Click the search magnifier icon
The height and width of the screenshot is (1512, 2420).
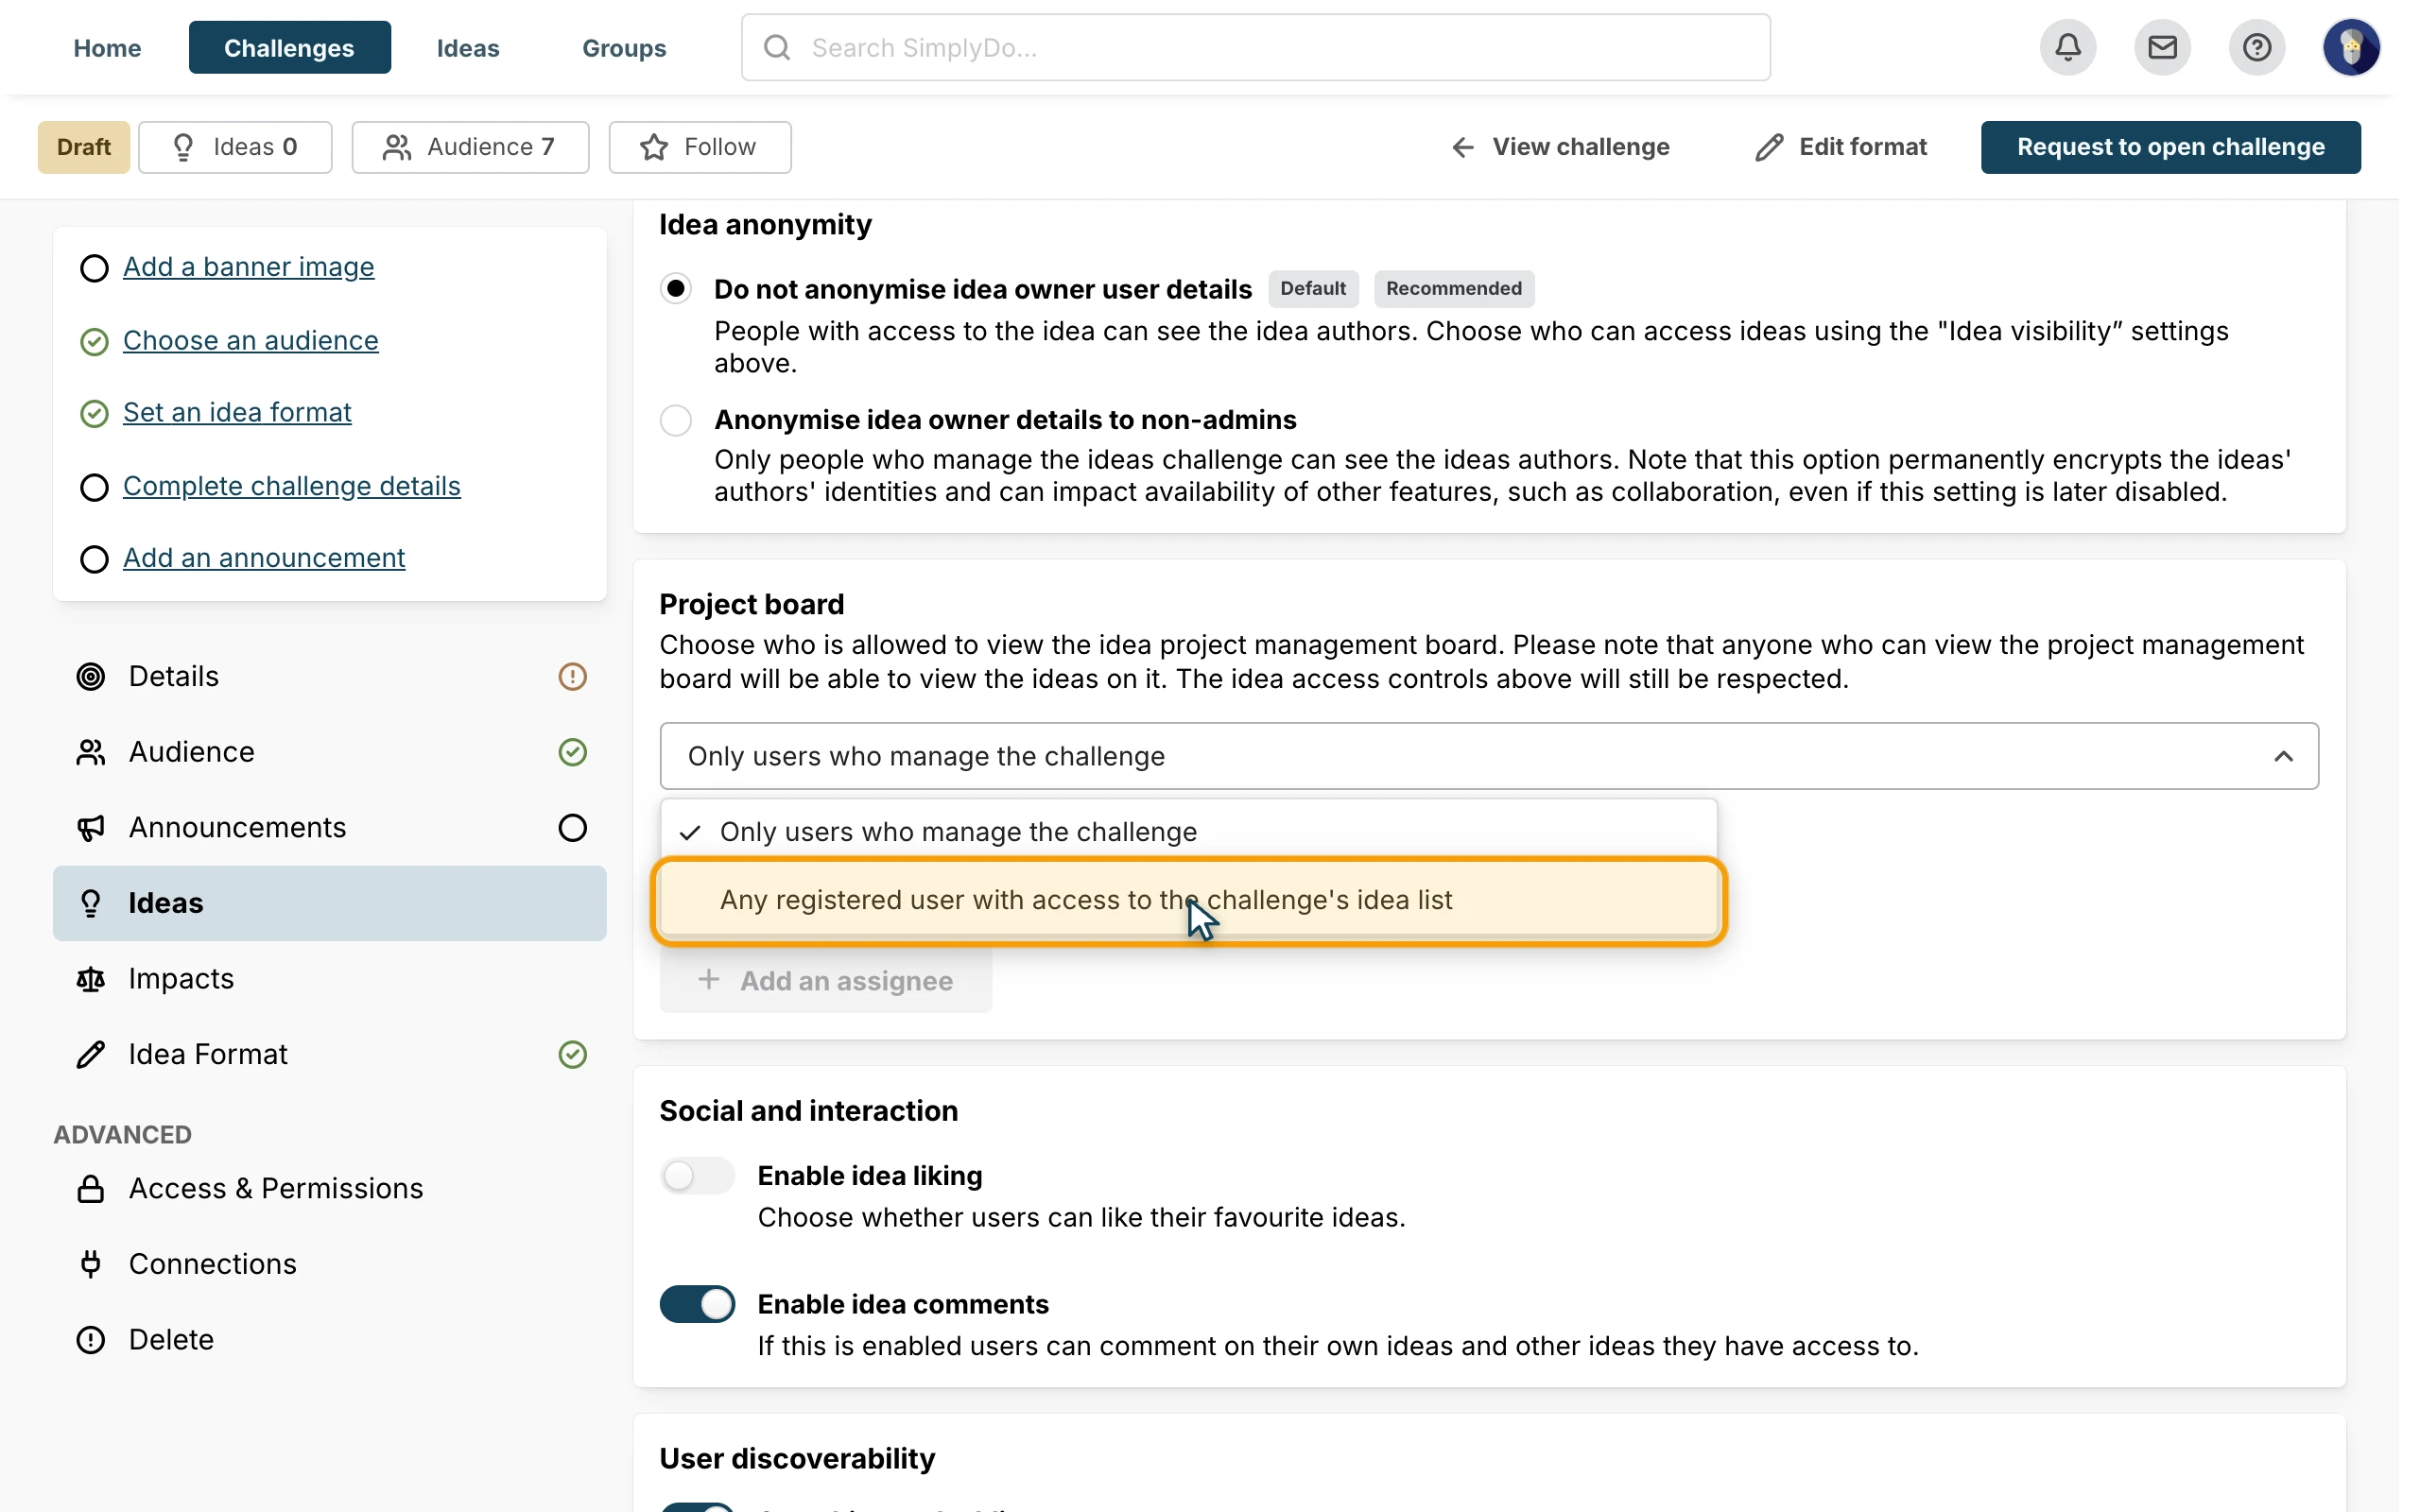point(777,47)
